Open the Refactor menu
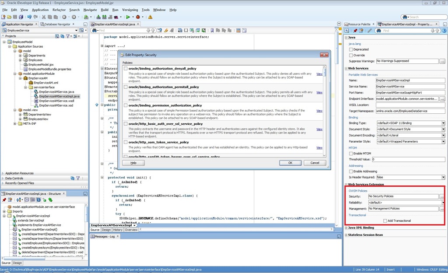 [x=59, y=10]
